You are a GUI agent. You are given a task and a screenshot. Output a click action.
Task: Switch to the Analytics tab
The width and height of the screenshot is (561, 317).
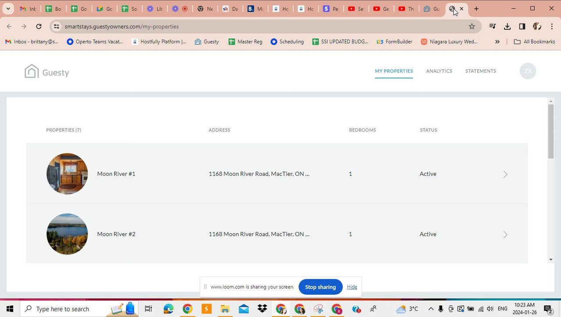point(439,71)
